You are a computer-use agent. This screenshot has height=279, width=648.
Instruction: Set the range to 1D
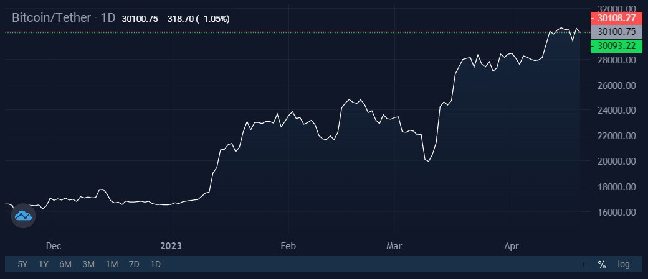(x=155, y=264)
